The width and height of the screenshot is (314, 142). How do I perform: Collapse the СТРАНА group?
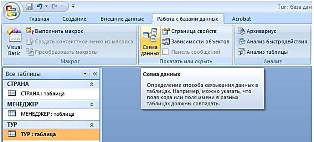click(x=92, y=84)
